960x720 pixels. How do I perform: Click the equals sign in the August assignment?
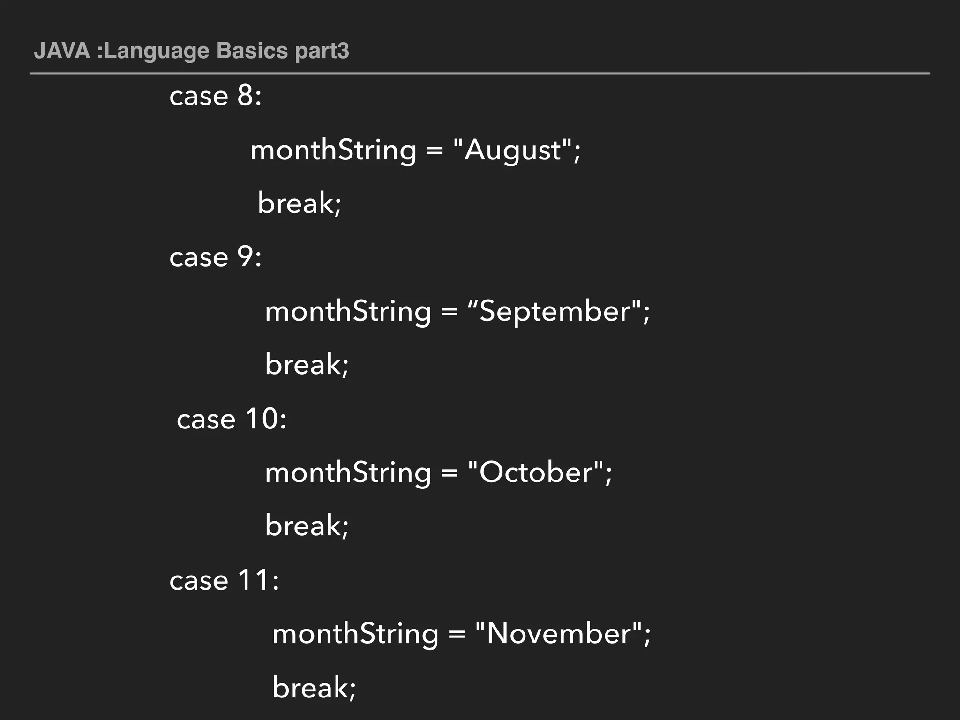coord(435,151)
